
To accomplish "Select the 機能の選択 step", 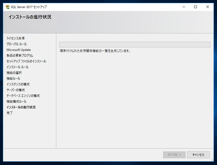I will (x=14, y=73).
